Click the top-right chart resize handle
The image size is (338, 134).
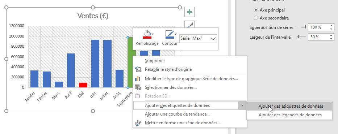pyautogui.click(x=180, y=8)
